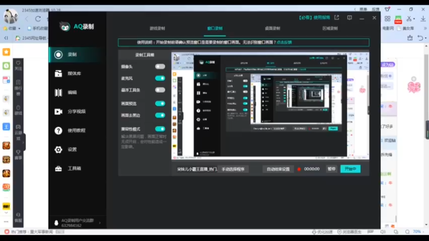Click the blue 王 icon in browser sidebar
429x241 pixels.
6,126
